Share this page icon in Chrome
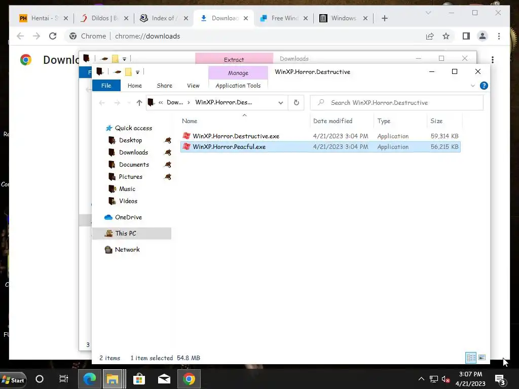Screen dimensions: 519x389 pos(430,36)
